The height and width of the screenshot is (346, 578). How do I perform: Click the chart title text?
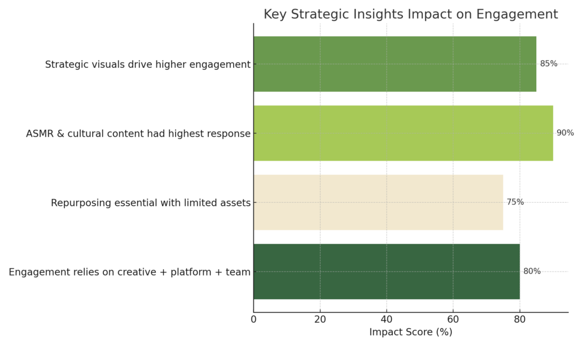[x=410, y=15]
